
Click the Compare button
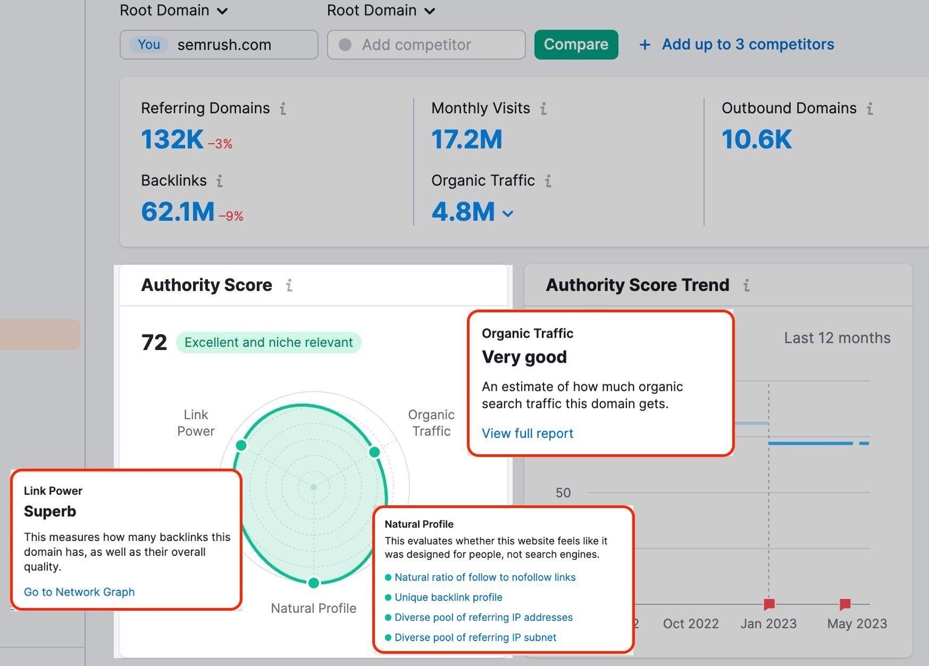coord(576,45)
